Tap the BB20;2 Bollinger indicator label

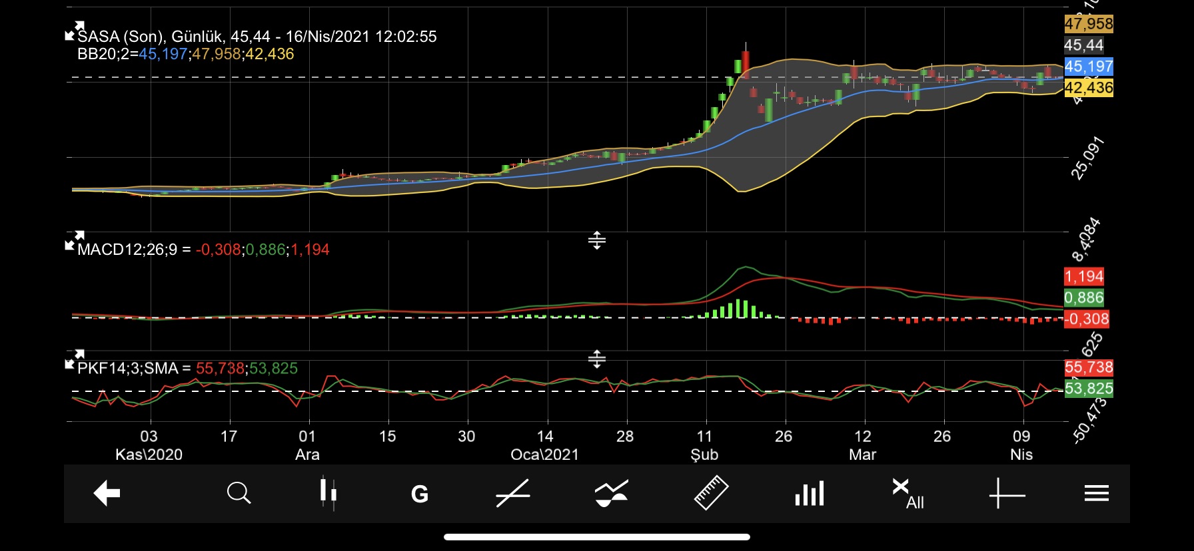tap(107, 54)
